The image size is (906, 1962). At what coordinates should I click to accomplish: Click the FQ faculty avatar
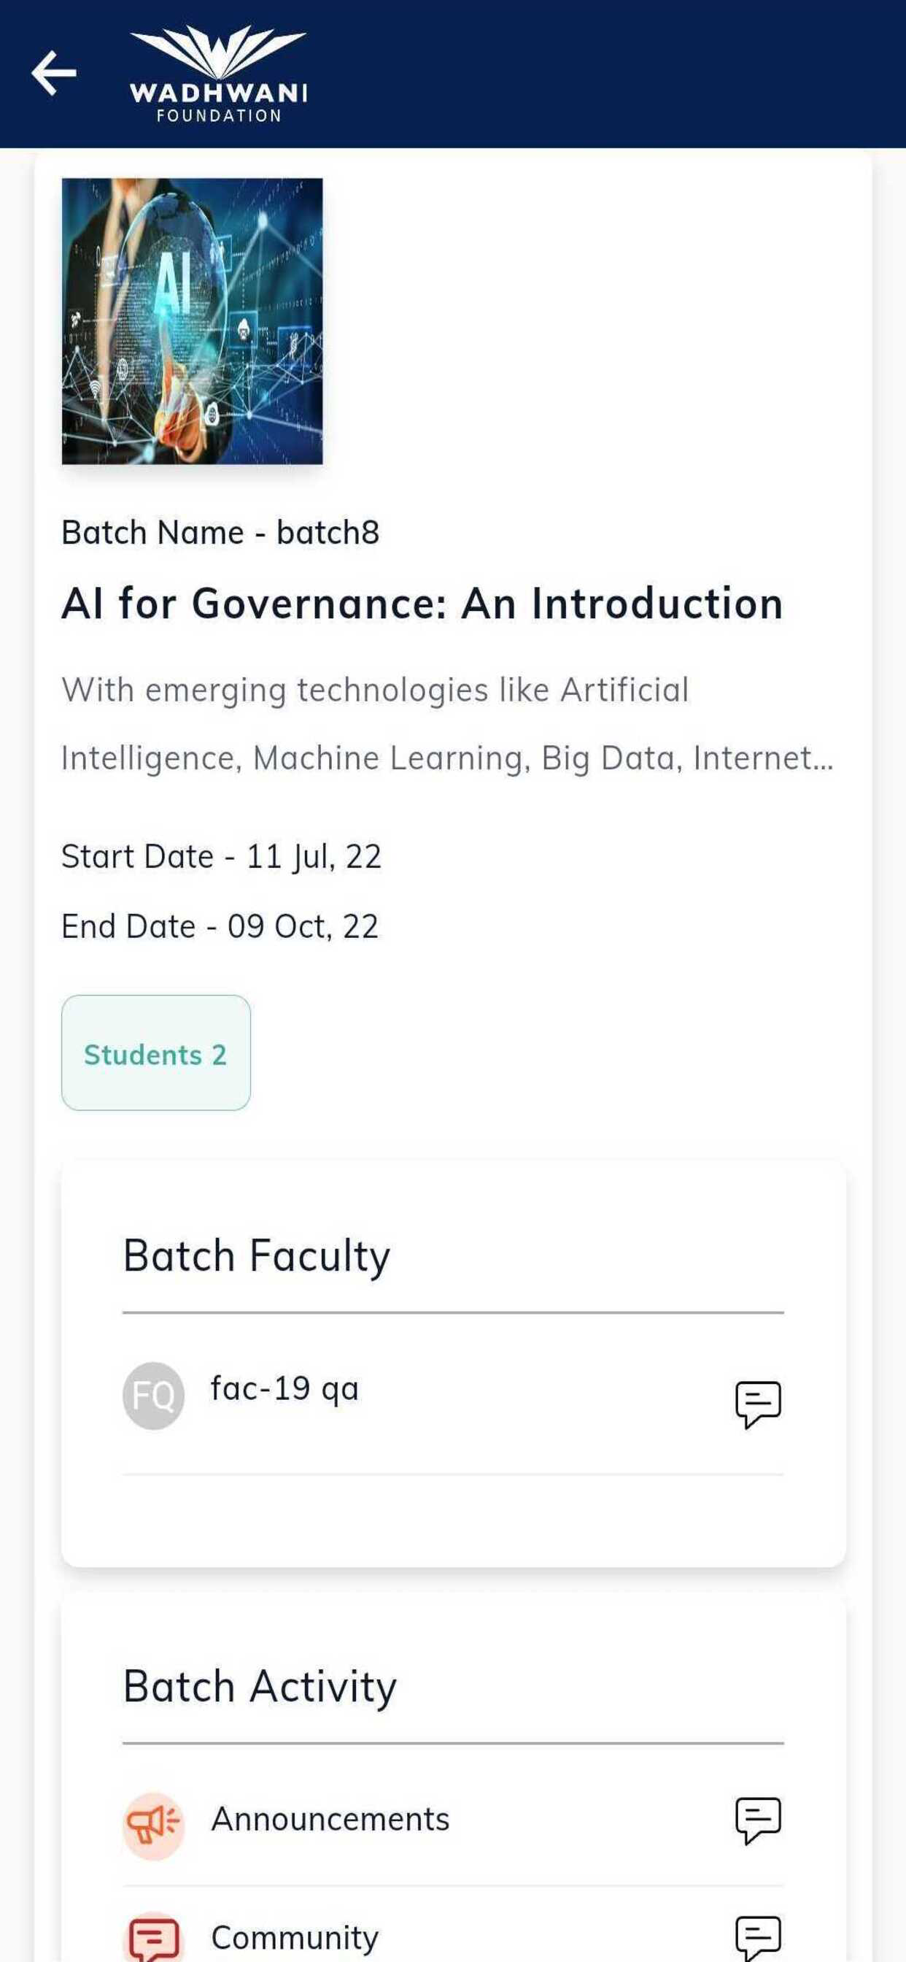pos(154,1396)
